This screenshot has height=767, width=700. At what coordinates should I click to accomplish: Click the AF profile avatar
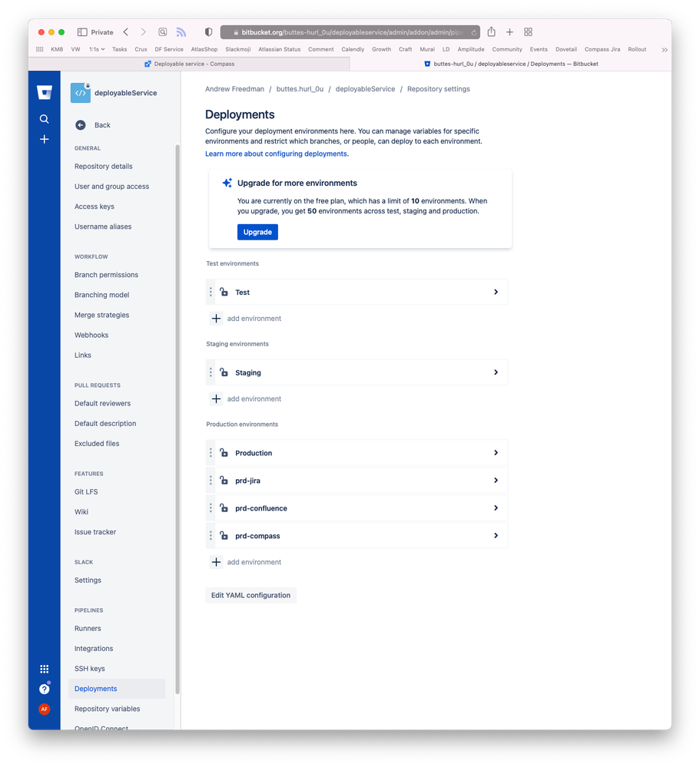44,709
